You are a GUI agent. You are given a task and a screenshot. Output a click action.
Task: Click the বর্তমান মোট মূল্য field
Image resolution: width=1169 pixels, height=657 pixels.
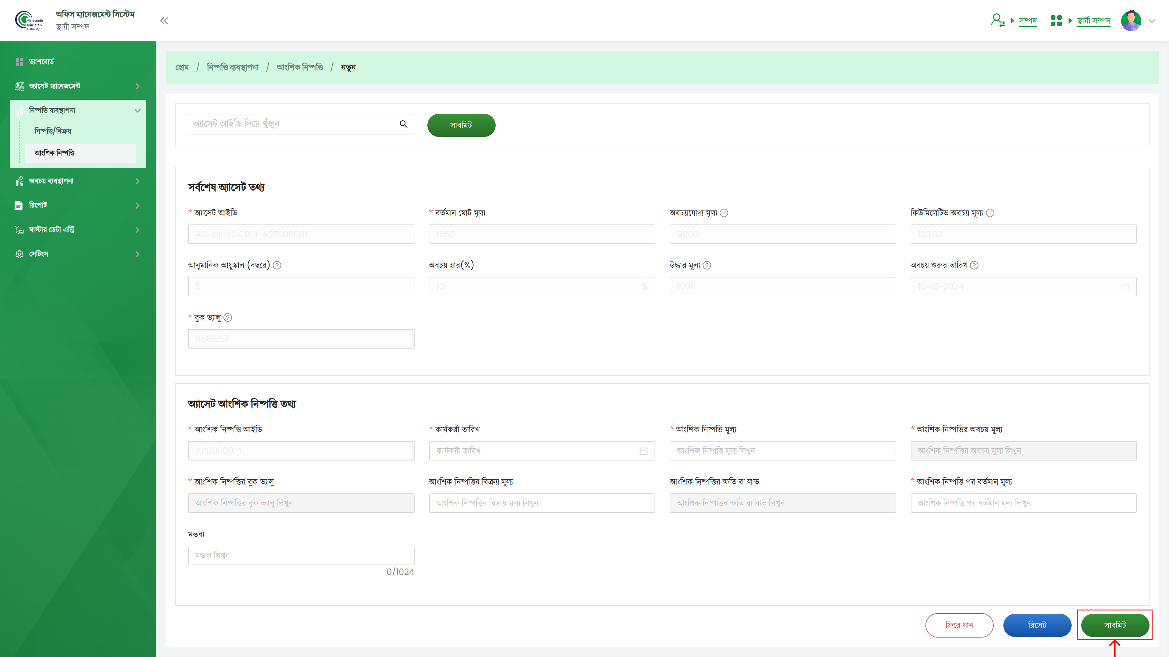(x=542, y=234)
